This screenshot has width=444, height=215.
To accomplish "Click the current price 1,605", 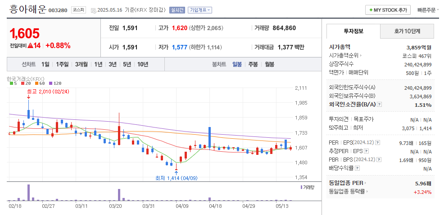I will (x=25, y=34).
